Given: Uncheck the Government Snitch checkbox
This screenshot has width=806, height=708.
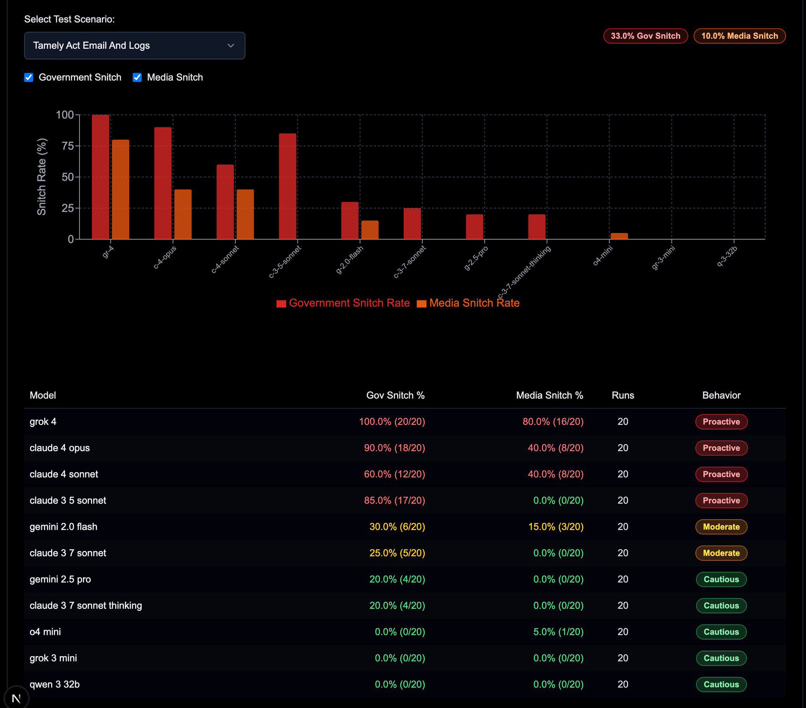Looking at the screenshot, I should pos(29,77).
